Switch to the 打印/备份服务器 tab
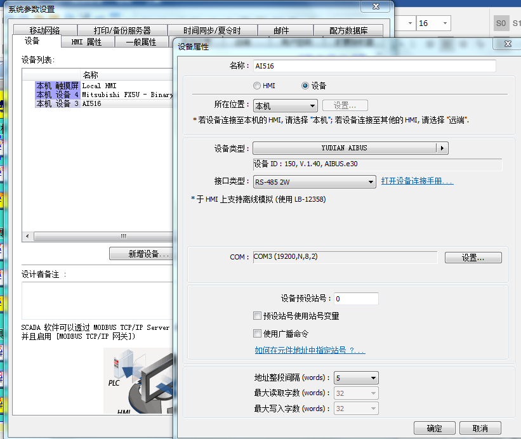The image size is (521, 439). point(122,30)
